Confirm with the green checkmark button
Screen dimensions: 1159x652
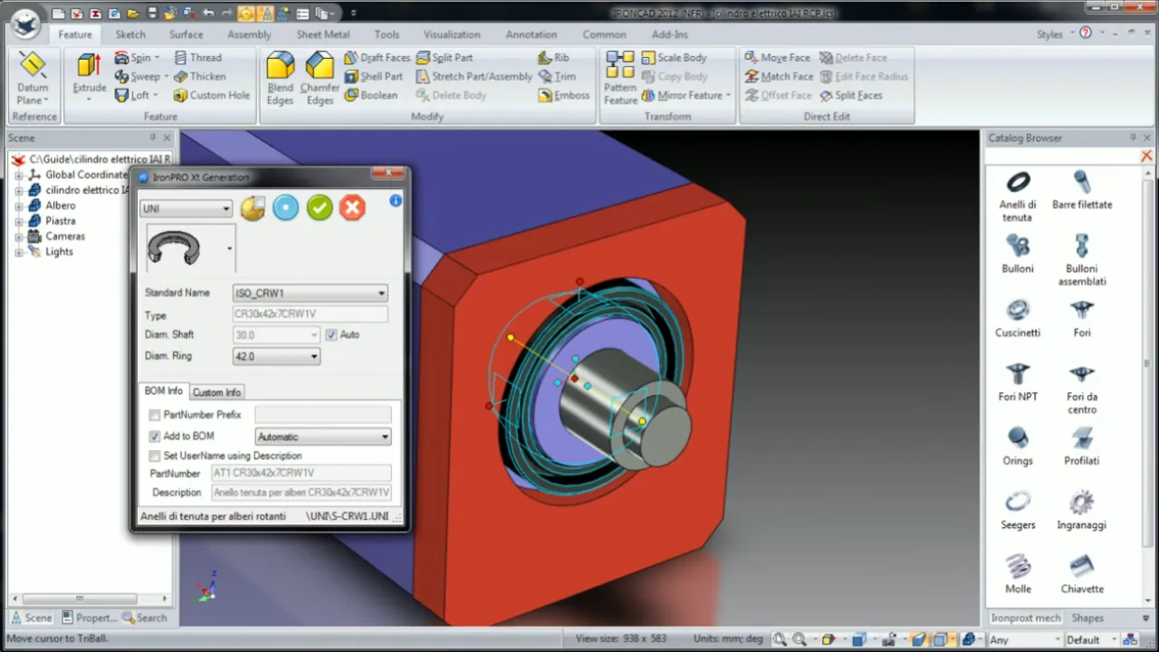[319, 207]
